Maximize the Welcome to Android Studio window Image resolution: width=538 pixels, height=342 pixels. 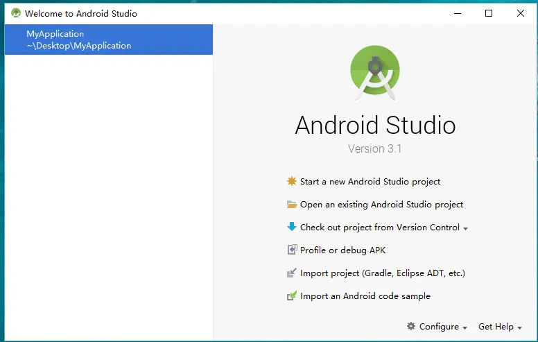(489, 13)
